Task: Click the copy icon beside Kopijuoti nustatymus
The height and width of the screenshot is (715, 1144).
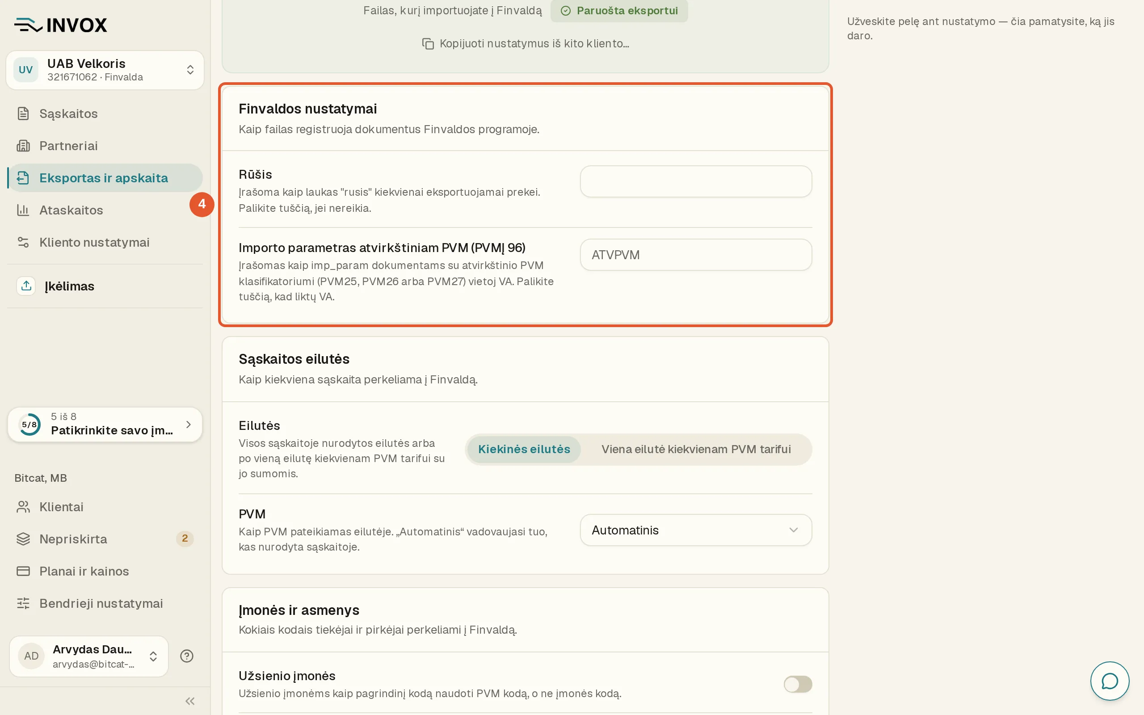Action: [428, 43]
